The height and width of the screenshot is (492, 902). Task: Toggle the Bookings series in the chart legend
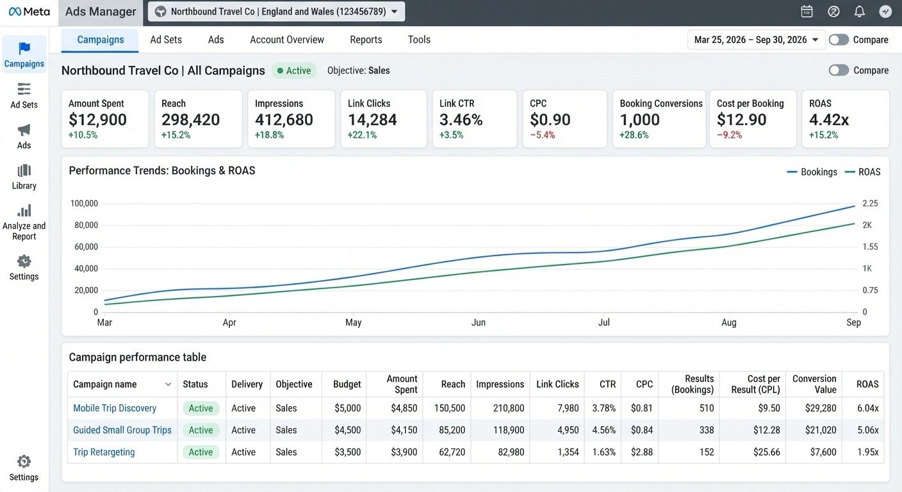click(812, 172)
